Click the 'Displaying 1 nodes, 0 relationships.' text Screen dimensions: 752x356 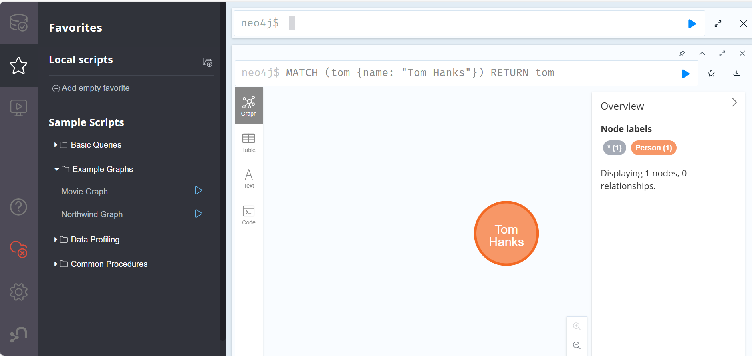click(643, 180)
